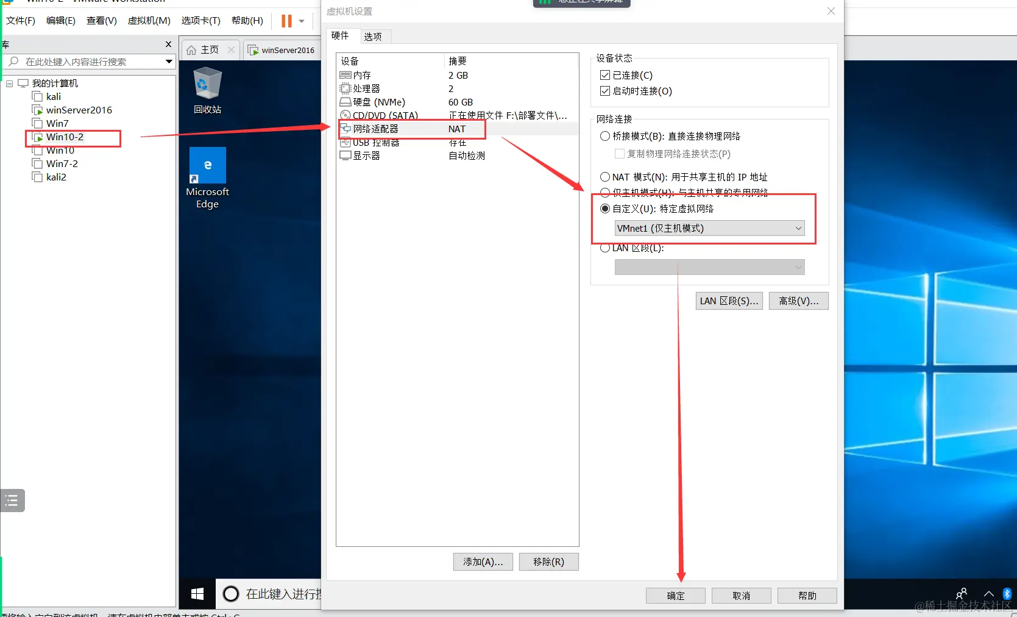Open the 选项卡(T) menu

[201, 21]
